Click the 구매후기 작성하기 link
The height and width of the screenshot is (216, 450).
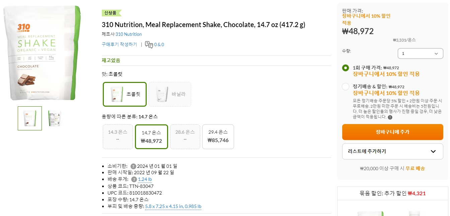(x=120, y=44)
